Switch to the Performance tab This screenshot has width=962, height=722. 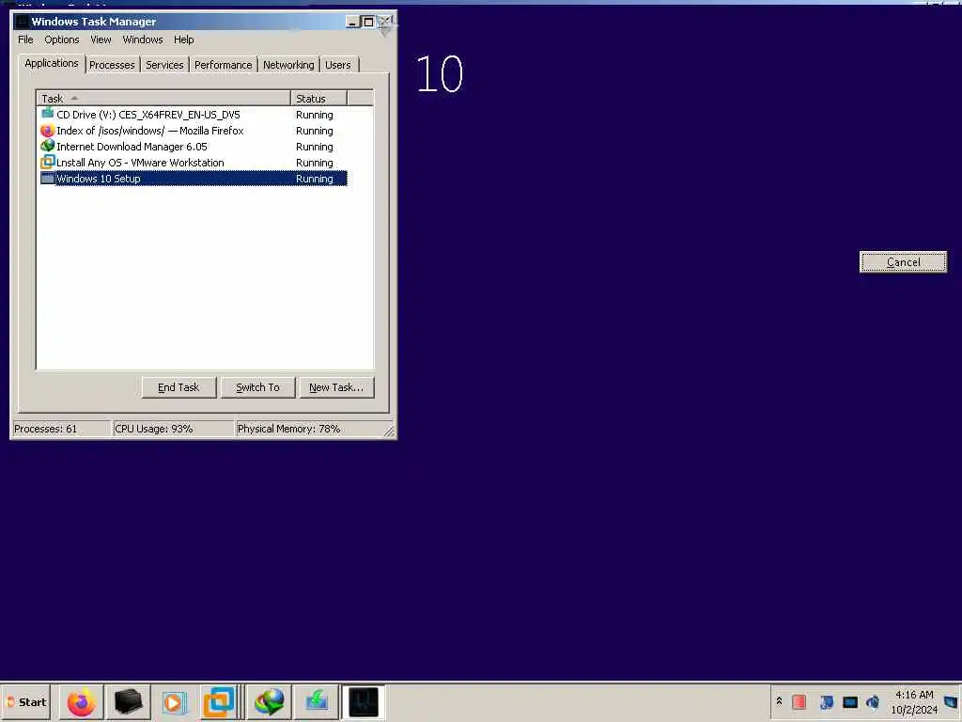pyautogui.click(x=224, y=65)
